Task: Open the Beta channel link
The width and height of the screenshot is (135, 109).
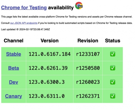Action: coord(13,68)
